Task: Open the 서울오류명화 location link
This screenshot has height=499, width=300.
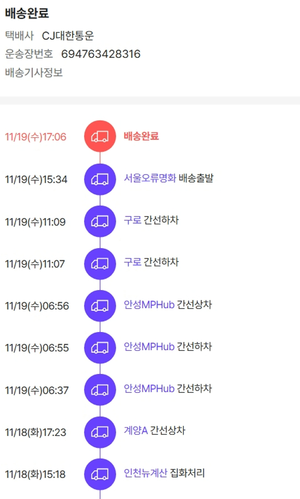Action: [150, 178]
